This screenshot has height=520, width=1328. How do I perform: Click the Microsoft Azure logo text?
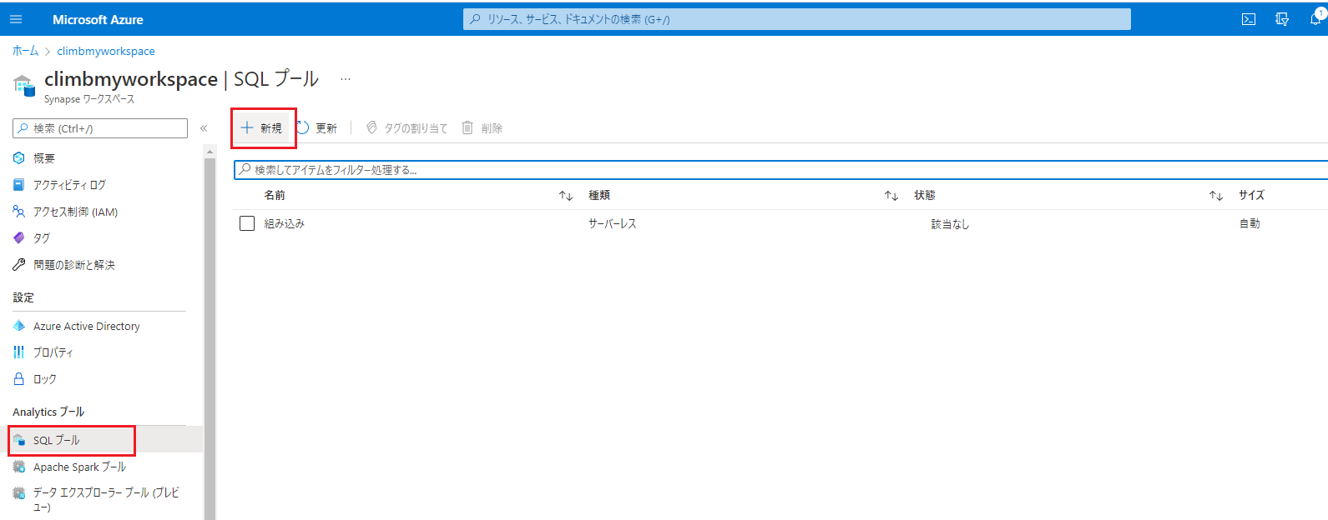pyautogui.click(x=98, y=19)
